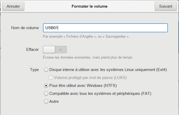This screenshot has width=179, height=115.
Task: Click the "Nom de volume" label
Action: coord(25,28)
